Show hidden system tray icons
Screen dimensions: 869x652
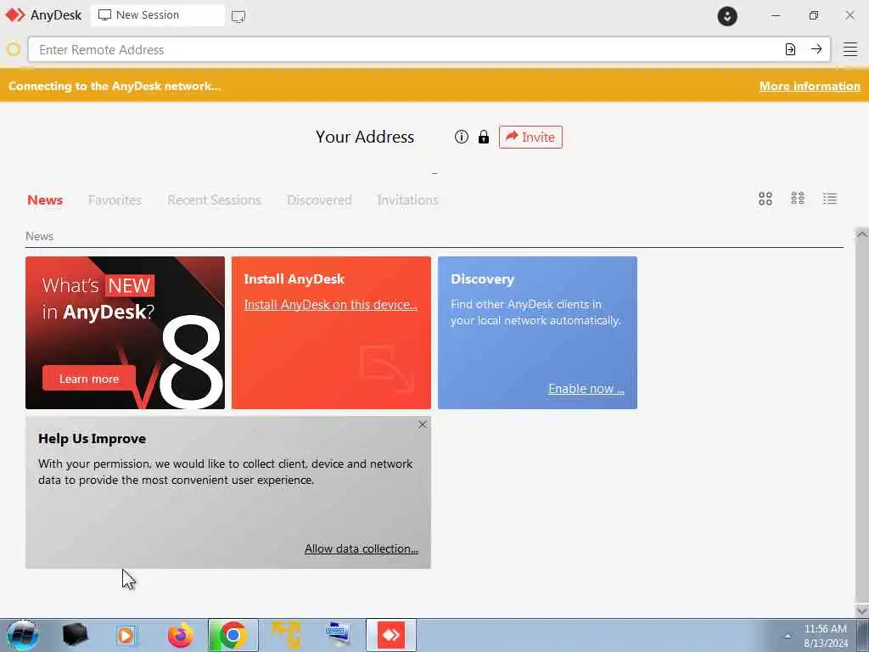pyautogui.click(x=788, y=636)
